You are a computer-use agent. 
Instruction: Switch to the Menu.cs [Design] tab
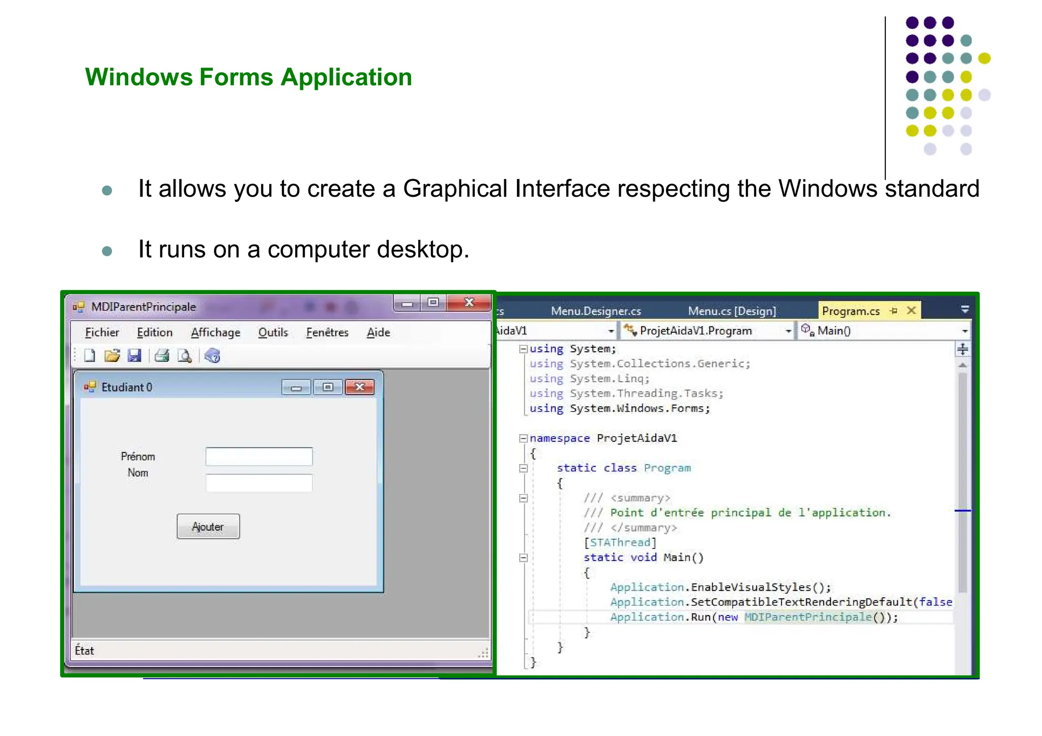(x=732, y=311)
